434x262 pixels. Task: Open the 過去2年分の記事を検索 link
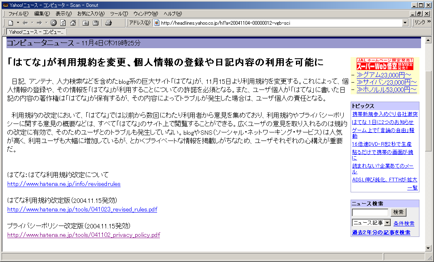click(x=381, y=232)
